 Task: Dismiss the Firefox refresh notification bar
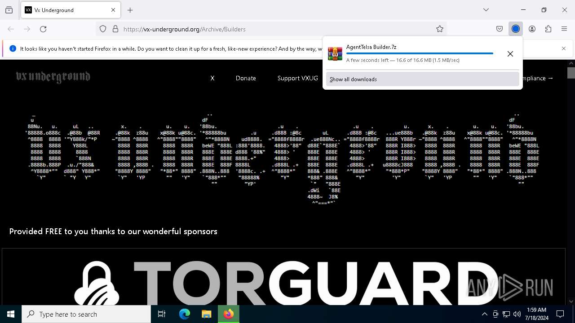pyautogui.click(x=564, y=48)
